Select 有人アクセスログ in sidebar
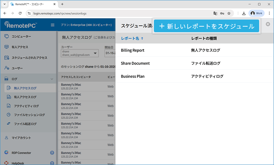 pyautogui.click(x=25, y=97)
